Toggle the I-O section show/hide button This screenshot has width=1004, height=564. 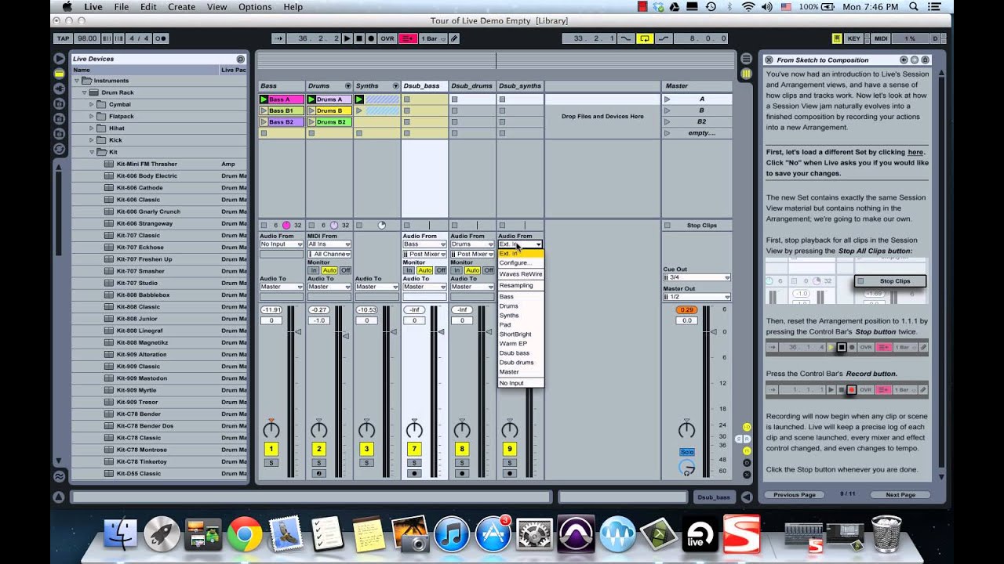747,427
